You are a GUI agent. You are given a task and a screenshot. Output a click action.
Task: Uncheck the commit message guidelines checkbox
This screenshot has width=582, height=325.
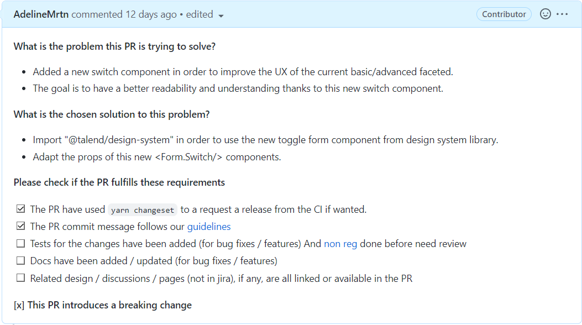coord(21,226)
